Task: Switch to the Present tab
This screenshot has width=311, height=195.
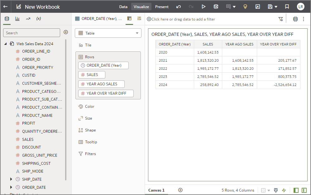Action: (x=162, y=6)
